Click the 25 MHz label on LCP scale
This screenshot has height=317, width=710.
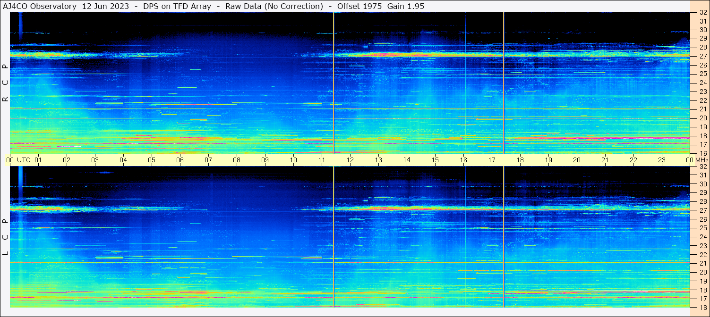(x=702, y=228)
